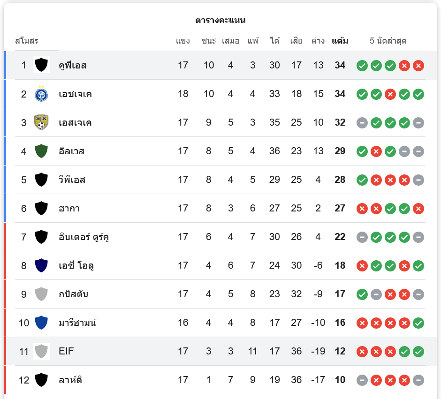Click the blue Mariehamn shield icon
Image resolution: width=441 pixels, height=399 pixels.
(x=41, y=323)
